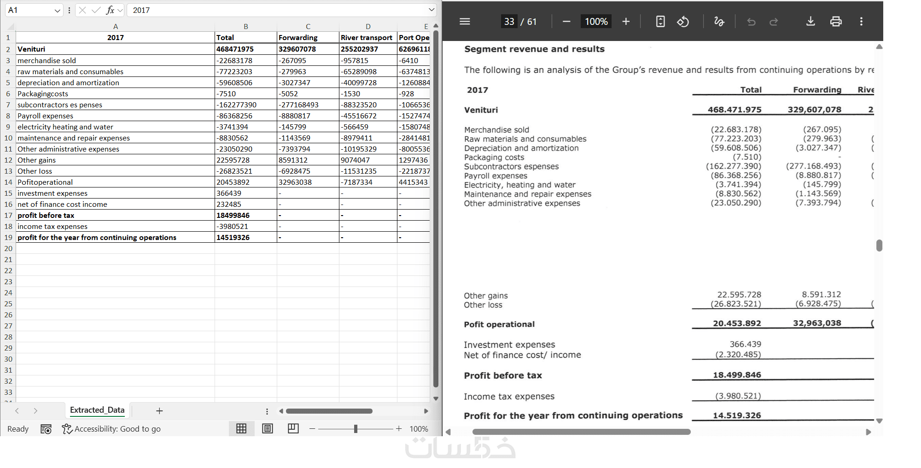Zoom in the Excel worksheet
Screen dimensions: 921x468
(399, 429)
